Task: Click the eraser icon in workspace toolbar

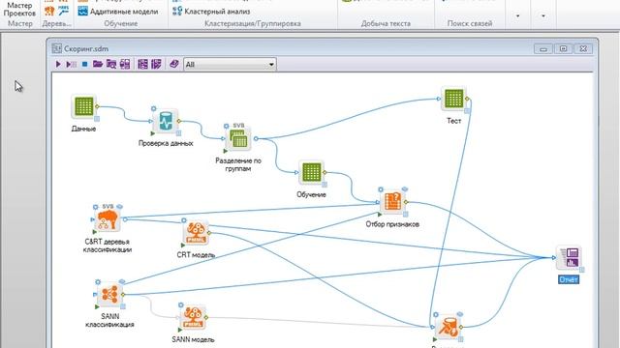Action: coord(174,64)
